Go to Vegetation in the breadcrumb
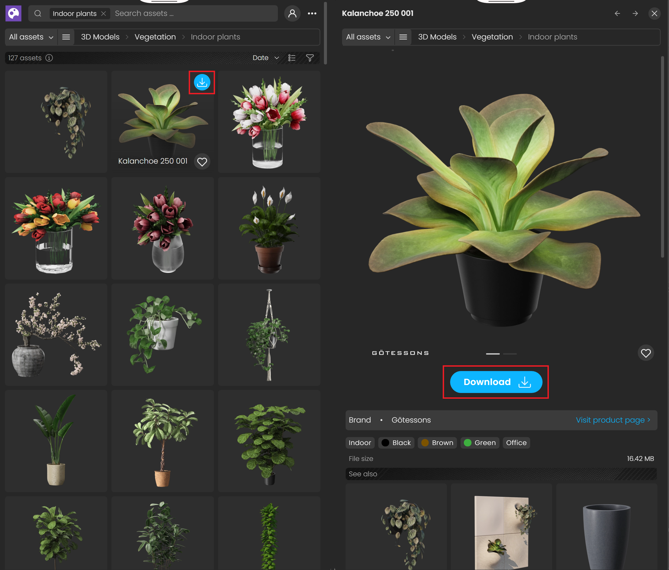The image size is (669, 570). [155, 37]
